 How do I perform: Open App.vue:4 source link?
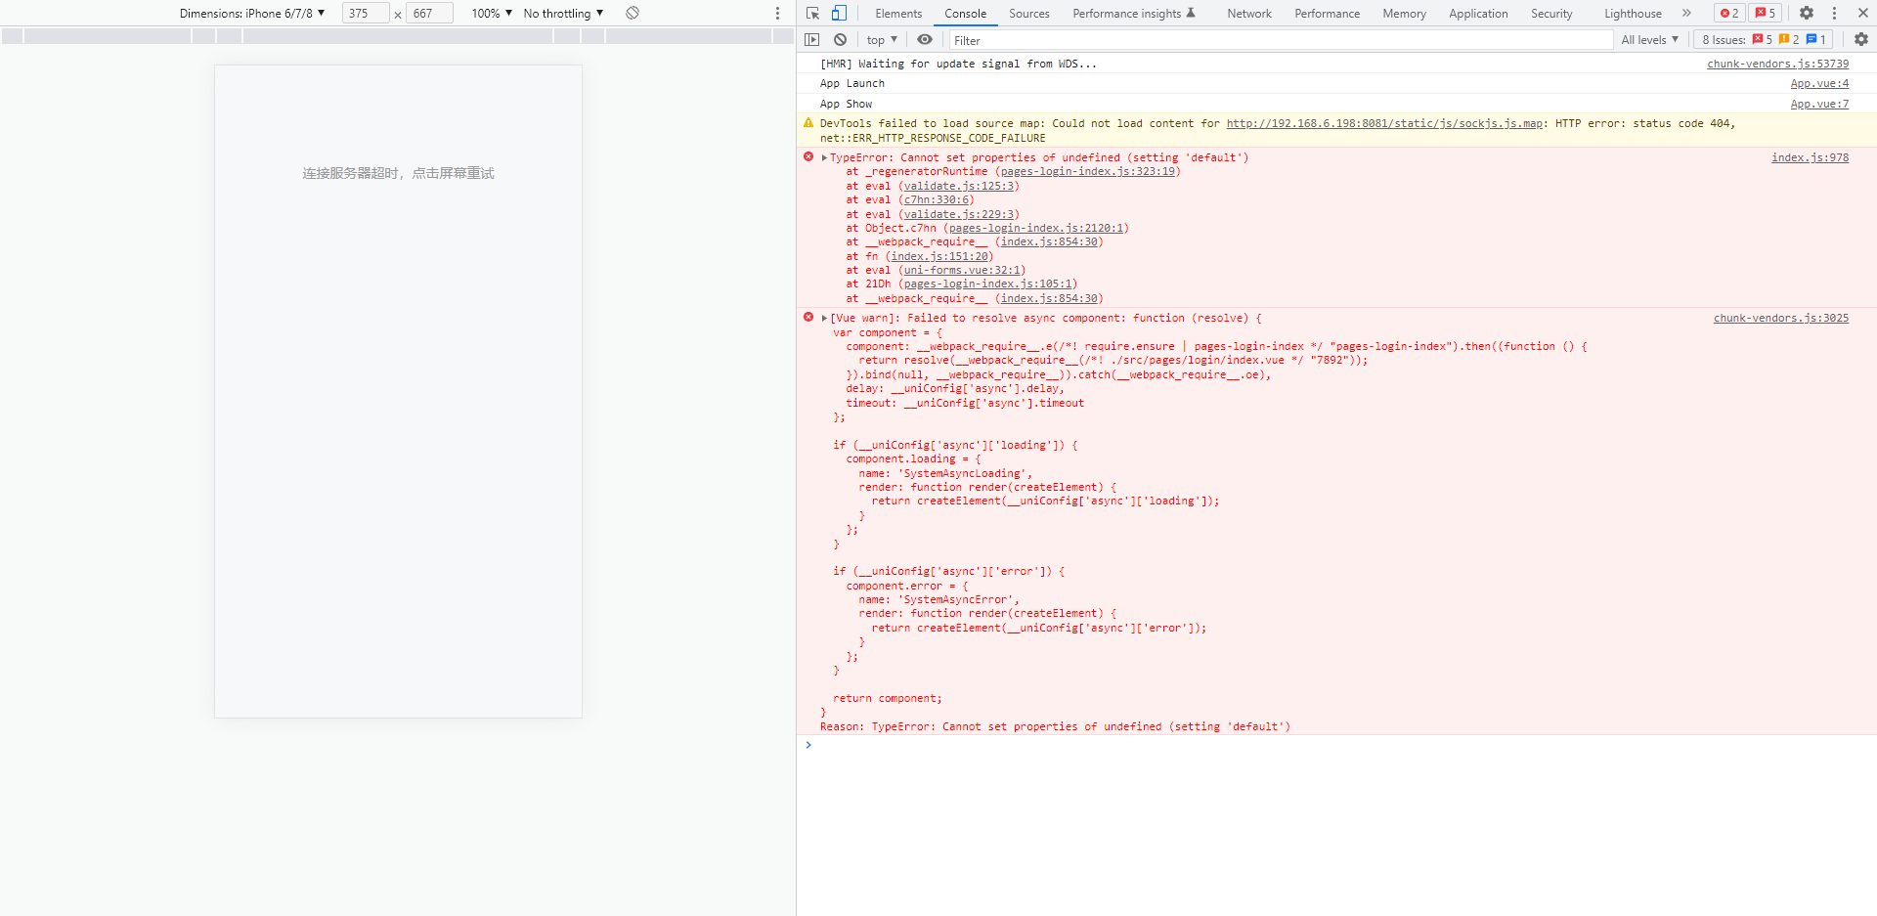click(1819, 83)
